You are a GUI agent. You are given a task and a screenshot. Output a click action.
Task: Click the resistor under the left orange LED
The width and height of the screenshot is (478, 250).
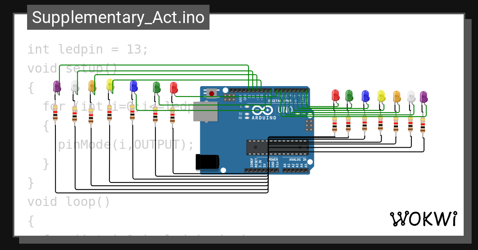tap(91, 116)
